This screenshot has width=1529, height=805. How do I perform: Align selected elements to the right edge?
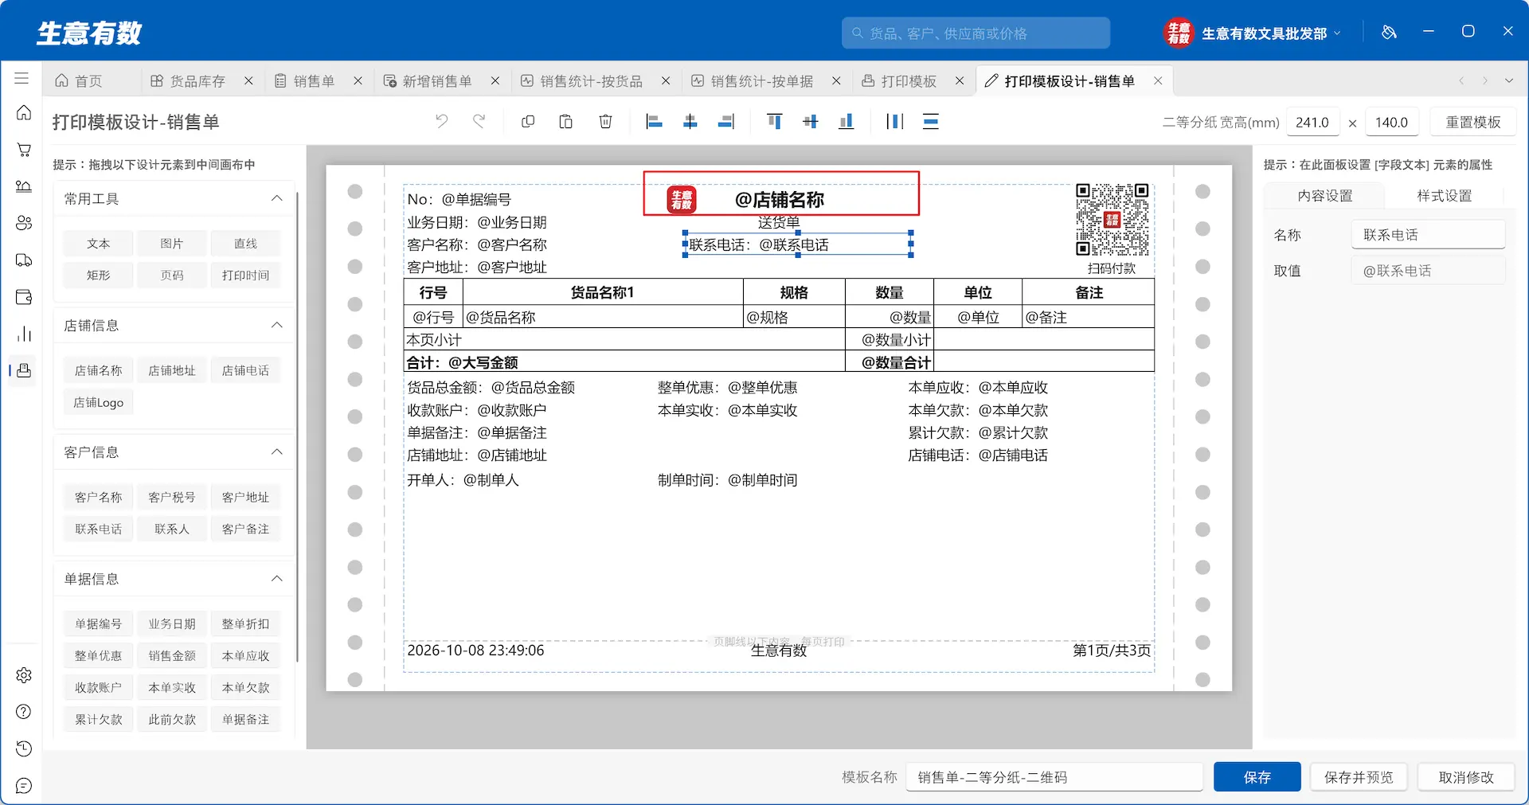click(x=726, y=121)
